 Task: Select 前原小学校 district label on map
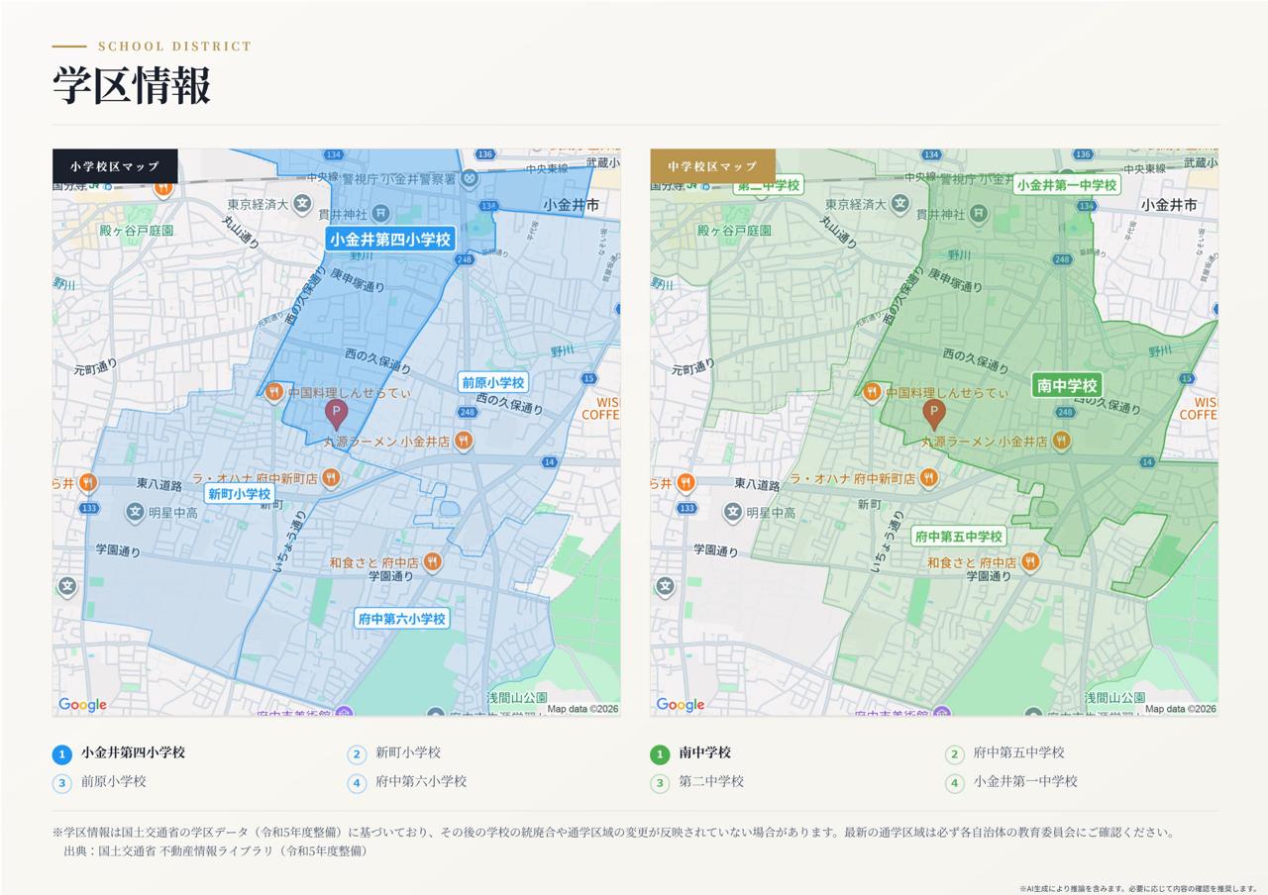(x=492, y=382)
